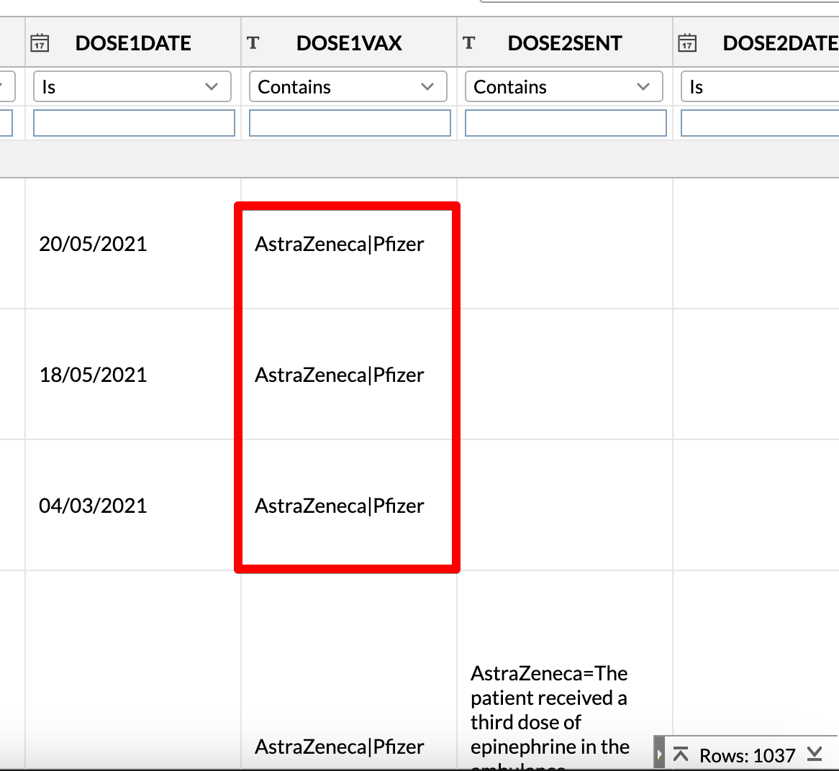Screen dimensions: 839x771
Task: Open the DOSE1VAX 'Contains' filter dropdown
Action: 348,86
